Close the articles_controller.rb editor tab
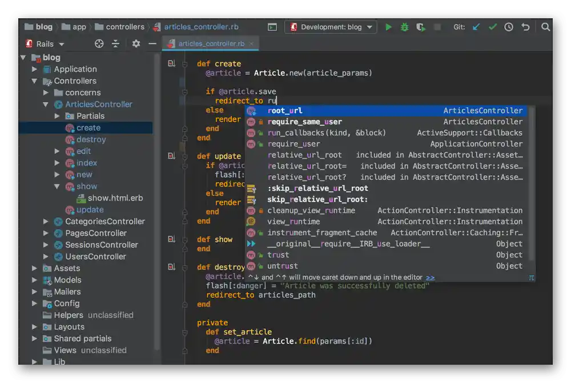Image resolution: width=571 pixels, height=383 pixels. click(251, 44)
